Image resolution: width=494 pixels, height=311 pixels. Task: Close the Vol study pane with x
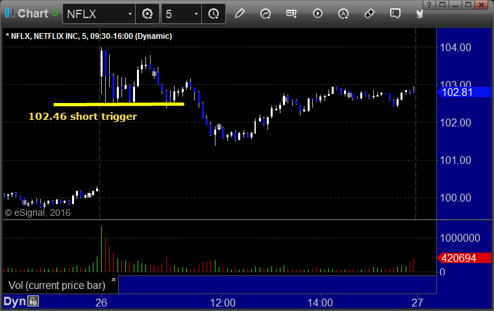114,279
